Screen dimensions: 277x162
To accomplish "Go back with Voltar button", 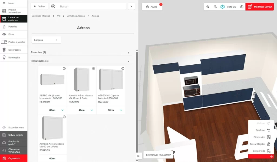I will click(x=39, y=6).
